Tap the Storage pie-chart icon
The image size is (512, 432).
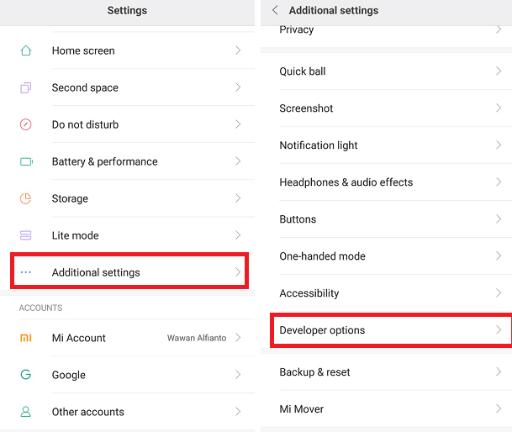click(x=26, y=198)
